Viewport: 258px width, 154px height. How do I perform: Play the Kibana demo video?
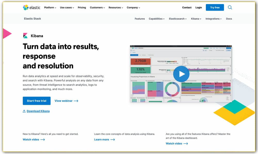(x=181, y=74)
